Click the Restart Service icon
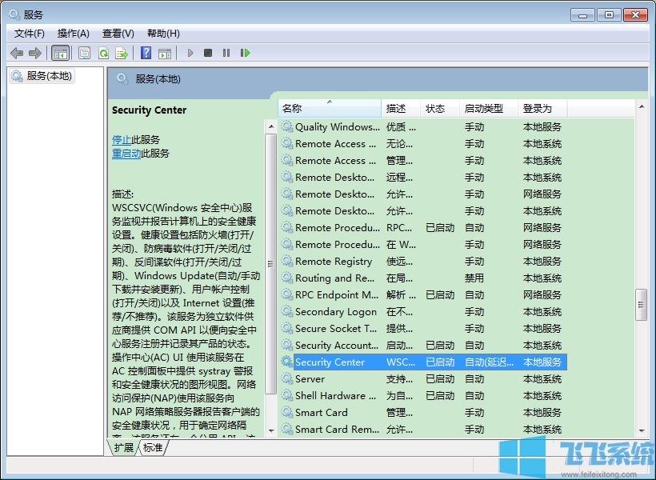Viewport: 656px width, 480px height. point(246,52)
